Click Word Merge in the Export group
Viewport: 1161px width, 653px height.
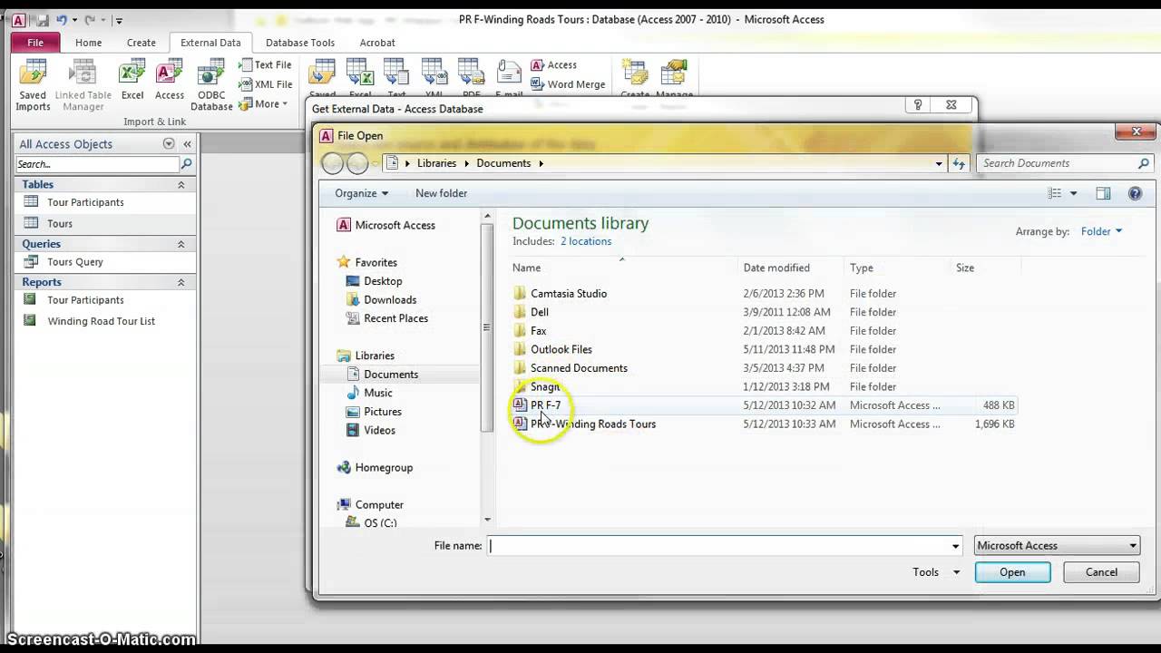568,84
